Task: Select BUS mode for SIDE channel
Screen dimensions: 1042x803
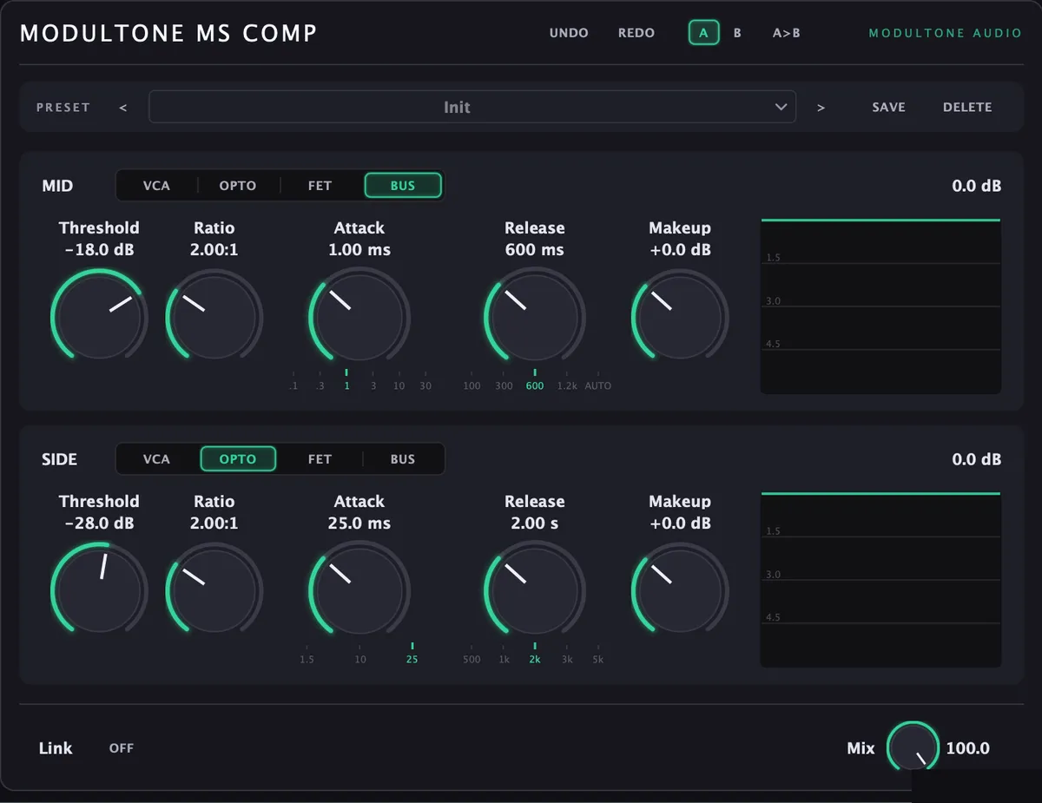Action: [x=403, y=459]
